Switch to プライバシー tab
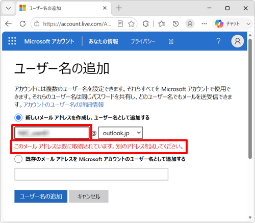 [x=143, y=41]
